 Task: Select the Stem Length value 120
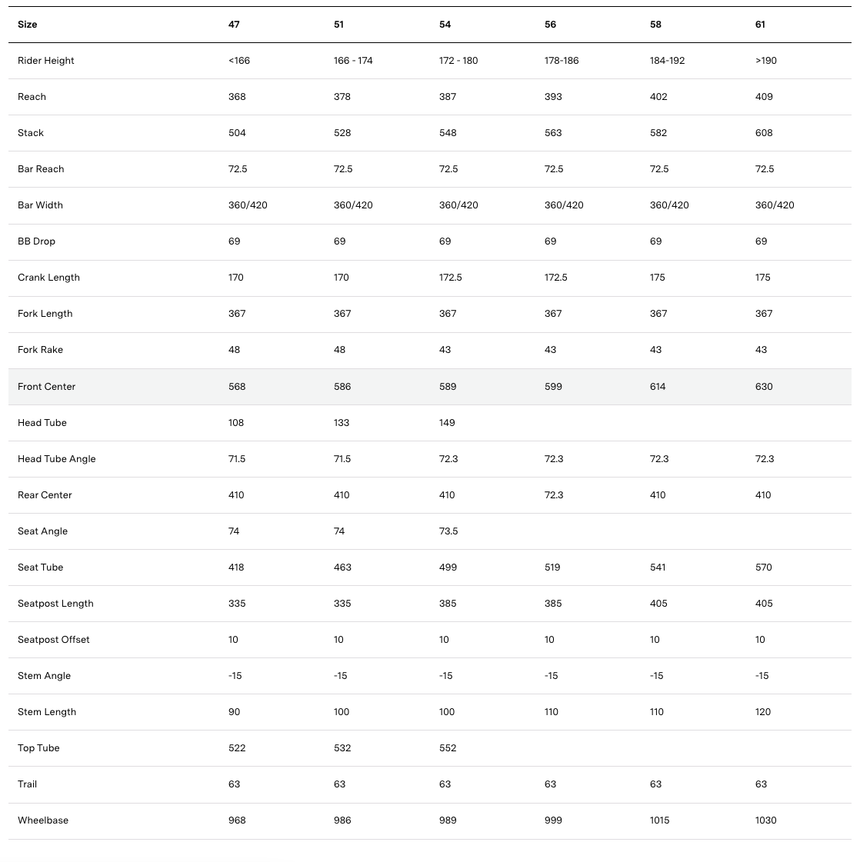coord(763,712)
